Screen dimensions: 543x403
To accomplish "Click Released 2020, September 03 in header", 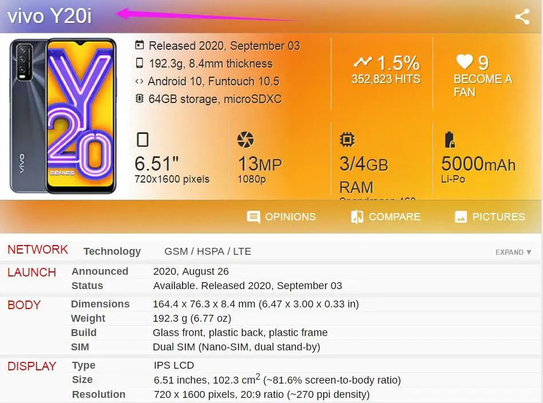I will 224,46.
